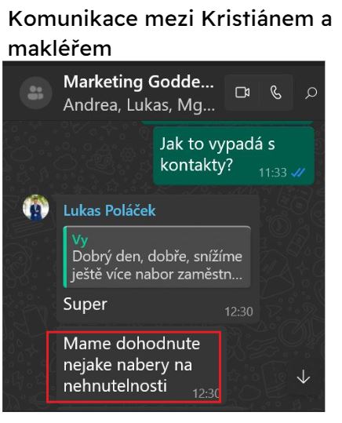Open Marketing Godde... group info
This screenshot has width=342, height=423.
(139, 82)
